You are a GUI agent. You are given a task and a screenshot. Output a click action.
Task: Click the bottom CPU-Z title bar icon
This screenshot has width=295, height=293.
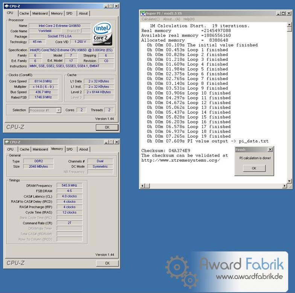(x=7, y=142)
